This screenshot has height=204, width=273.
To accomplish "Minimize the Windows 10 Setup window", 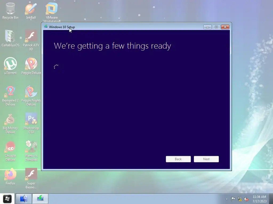I will pos(207,27).
